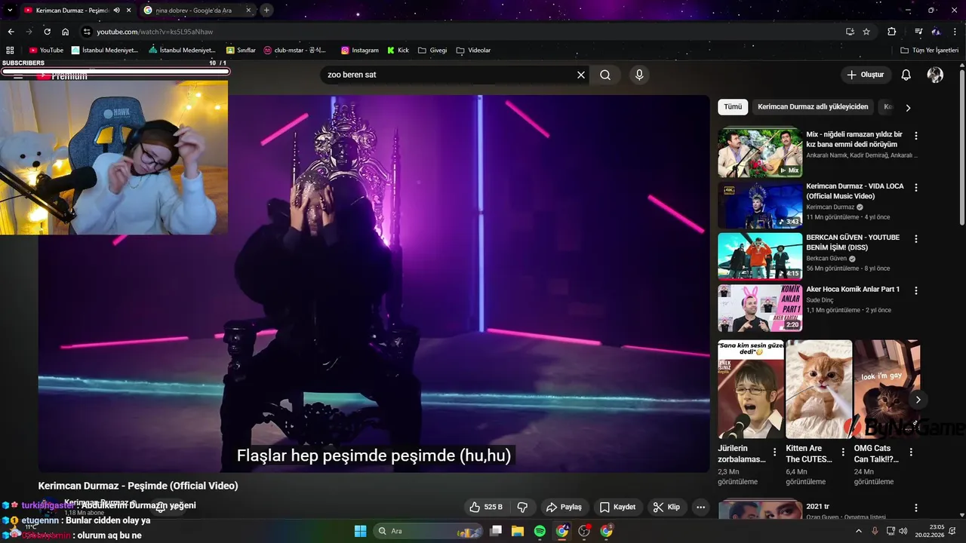Open options for the Kitten short

coord(843,452)
